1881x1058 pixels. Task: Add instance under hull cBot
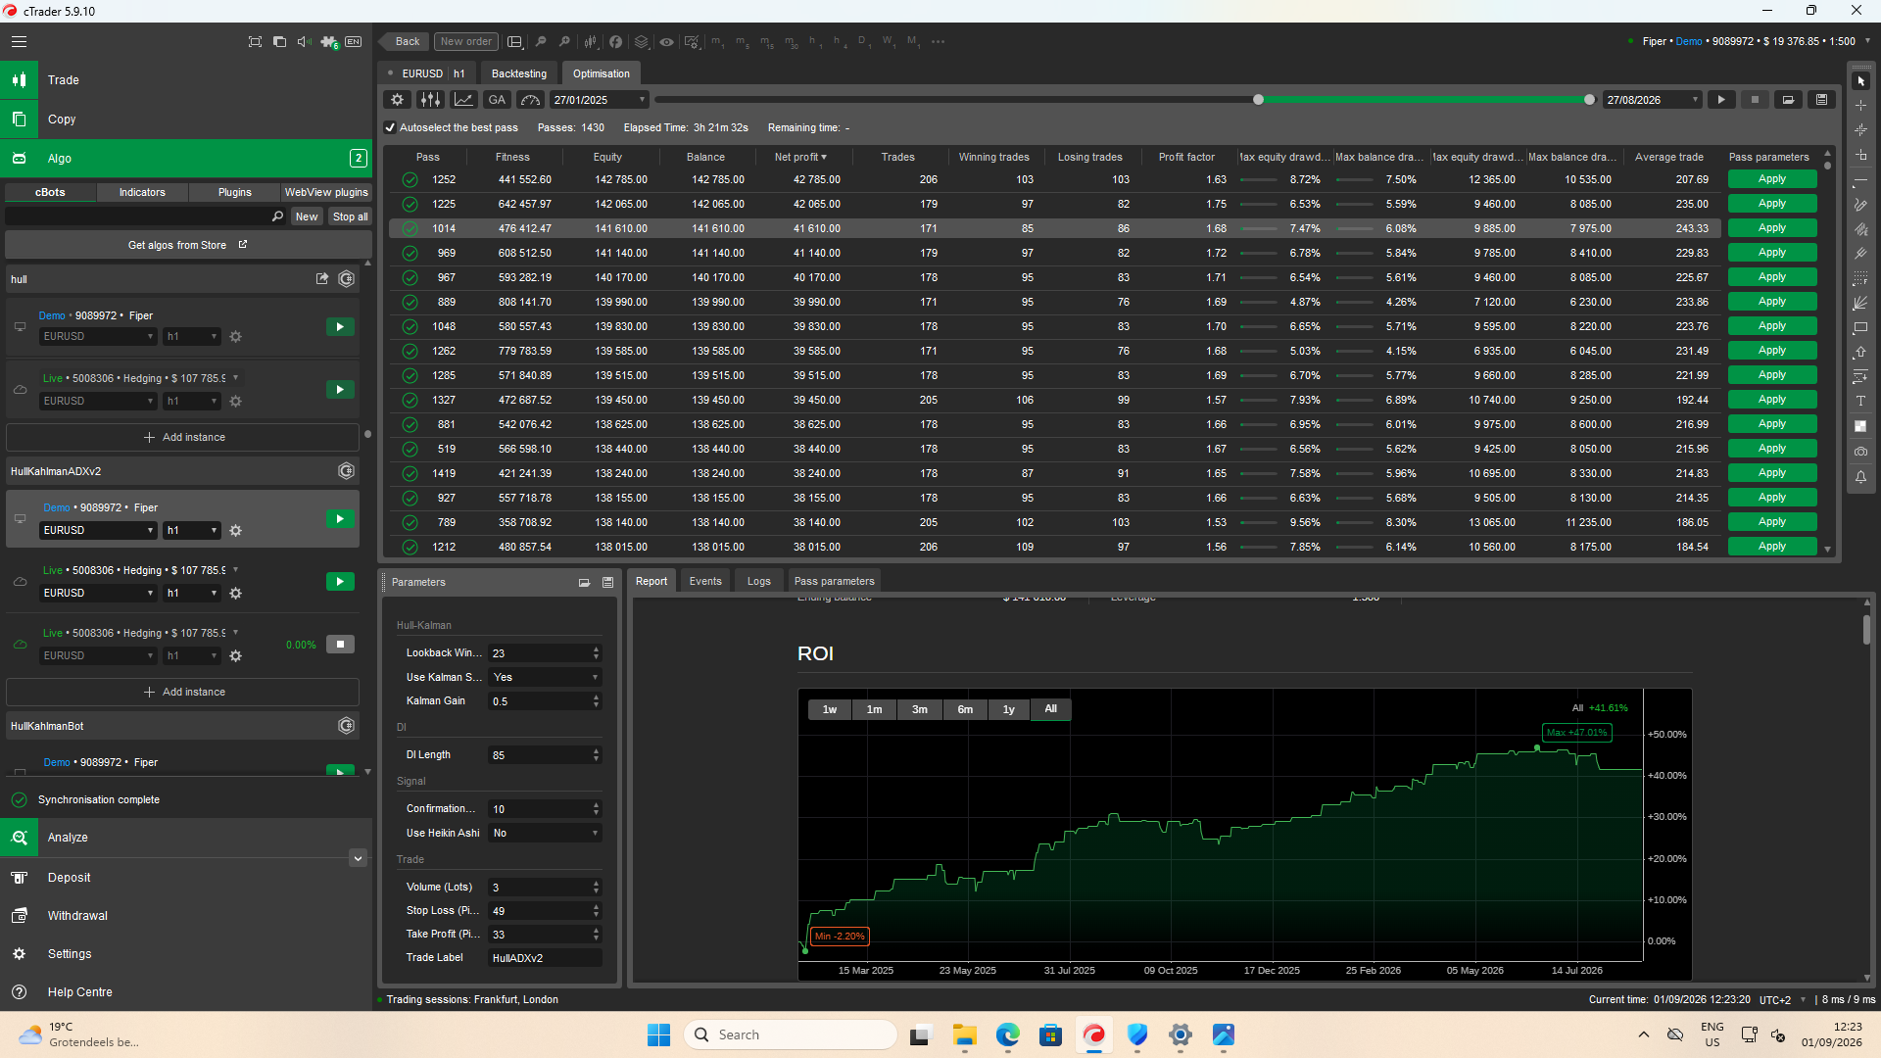(183, 438)
